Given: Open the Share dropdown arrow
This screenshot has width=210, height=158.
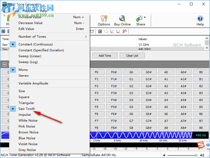Looking at the screenshot, I should [145, 18].
